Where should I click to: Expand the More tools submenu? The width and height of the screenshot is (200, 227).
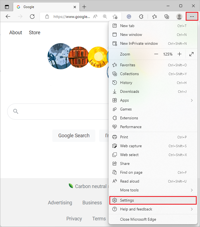click(153, 190)
